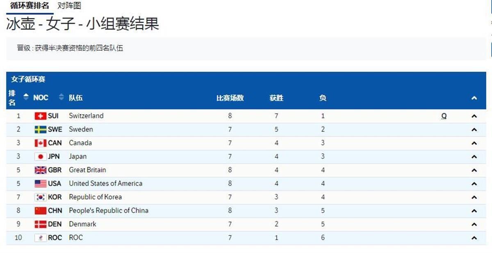Sort table by 排名 column arrows

[x=26, y=97]
